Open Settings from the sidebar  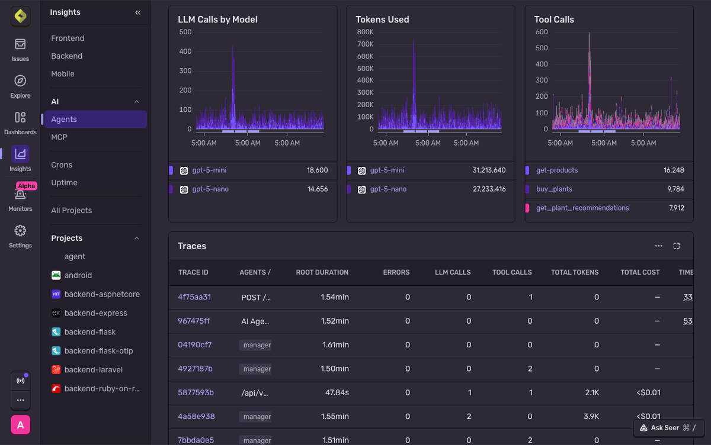(x=20, y=236)
